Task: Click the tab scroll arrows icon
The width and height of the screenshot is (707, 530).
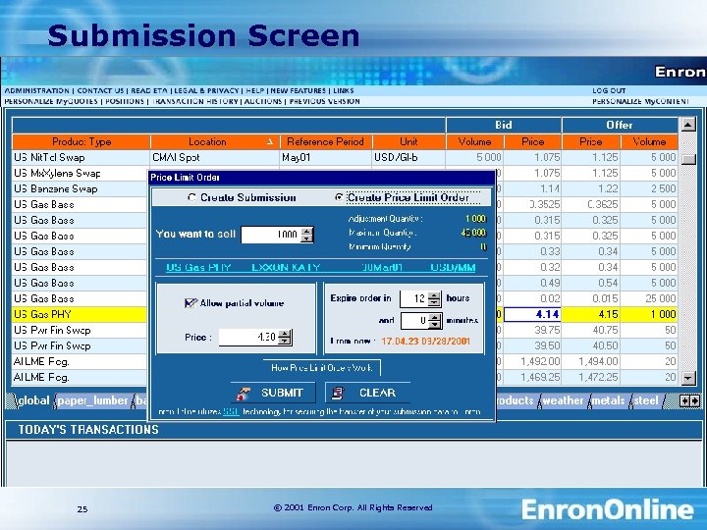Action: coord(689,400)
